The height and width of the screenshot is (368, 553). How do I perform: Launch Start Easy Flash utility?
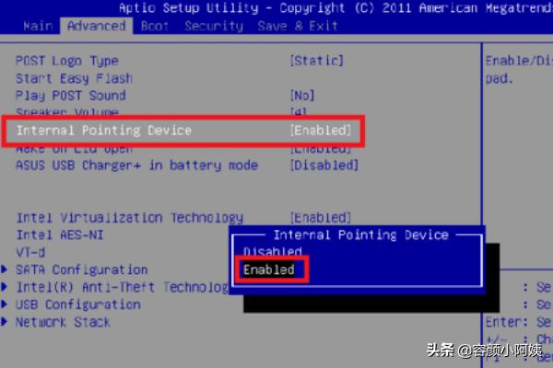tap(74, 78)
